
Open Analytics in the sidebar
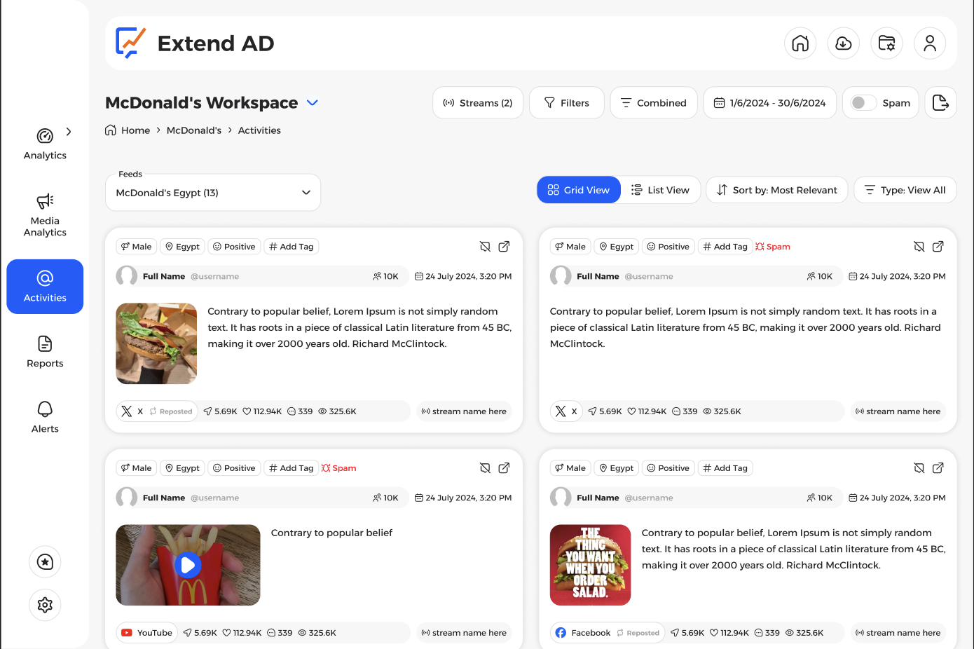(45, 144)
